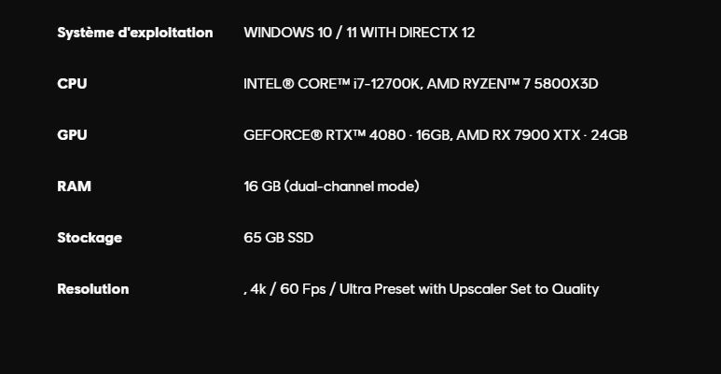Select the CPU row label
The height and width of the screenshot is (374, 721).
72,84
